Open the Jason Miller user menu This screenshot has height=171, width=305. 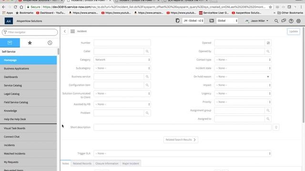[257, 21]
